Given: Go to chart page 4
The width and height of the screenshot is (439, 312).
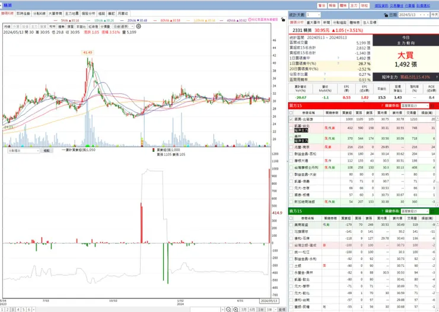Looking at the screenshot, I should [x=18, y=310].
